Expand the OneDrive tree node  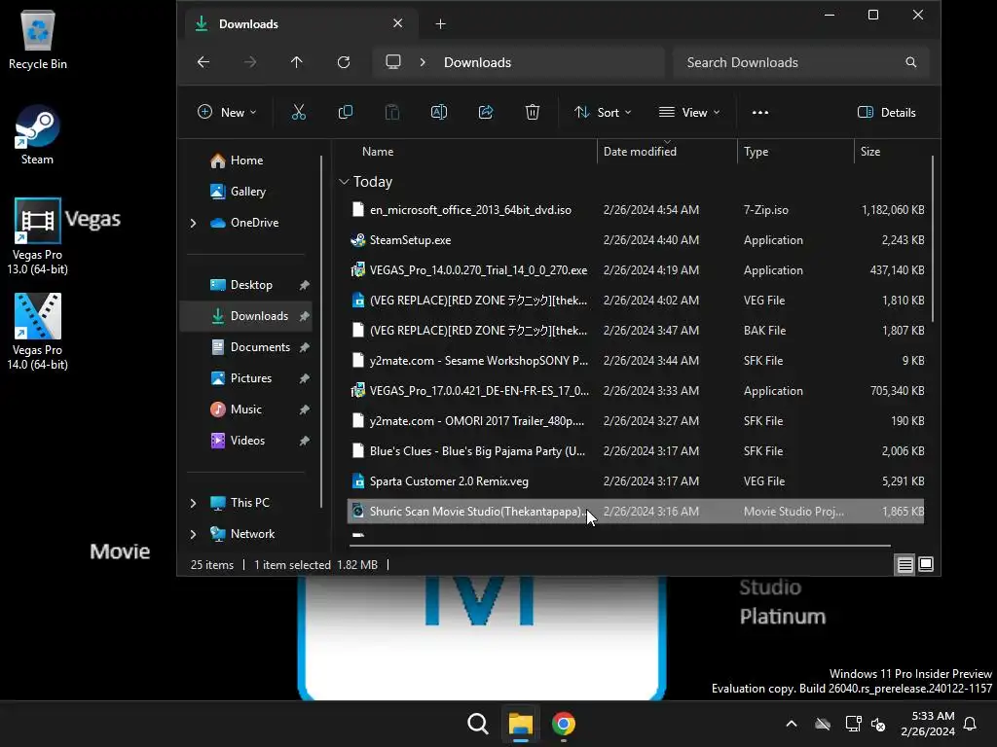[194, 223]
